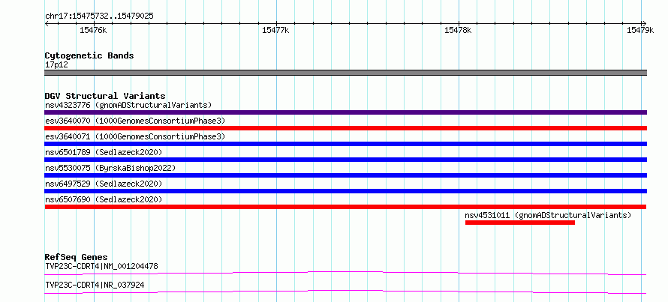Click the 15479k ruler position
The height and width of the screenshot is (302, 668).
click(x=640, y=30)
